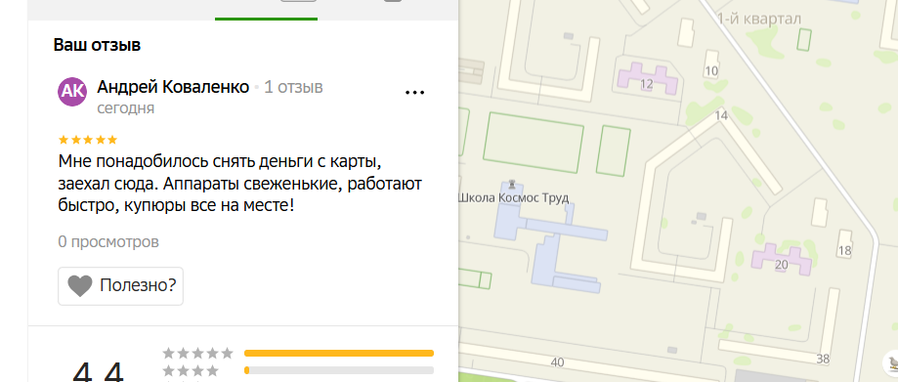Select the review text starting 'Мне понадобилось'

click(x=240, y=184)
